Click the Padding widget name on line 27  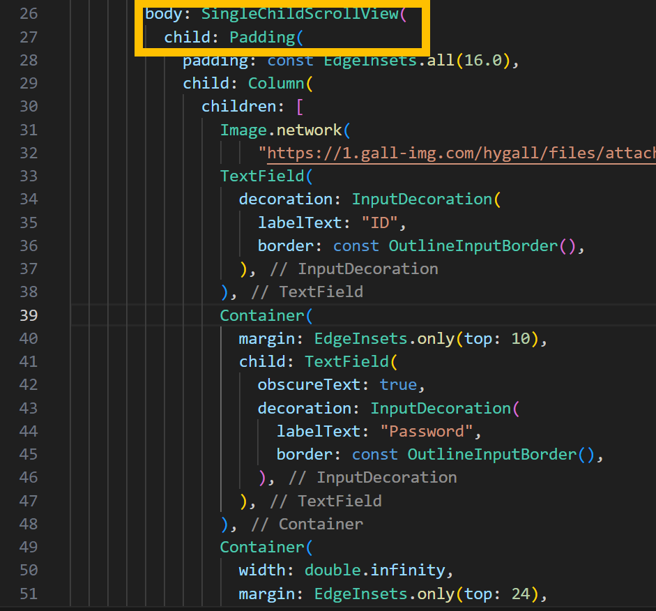point(262,38)
